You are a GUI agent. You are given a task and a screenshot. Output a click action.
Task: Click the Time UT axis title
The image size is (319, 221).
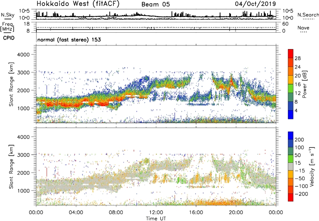click(156, 218)
